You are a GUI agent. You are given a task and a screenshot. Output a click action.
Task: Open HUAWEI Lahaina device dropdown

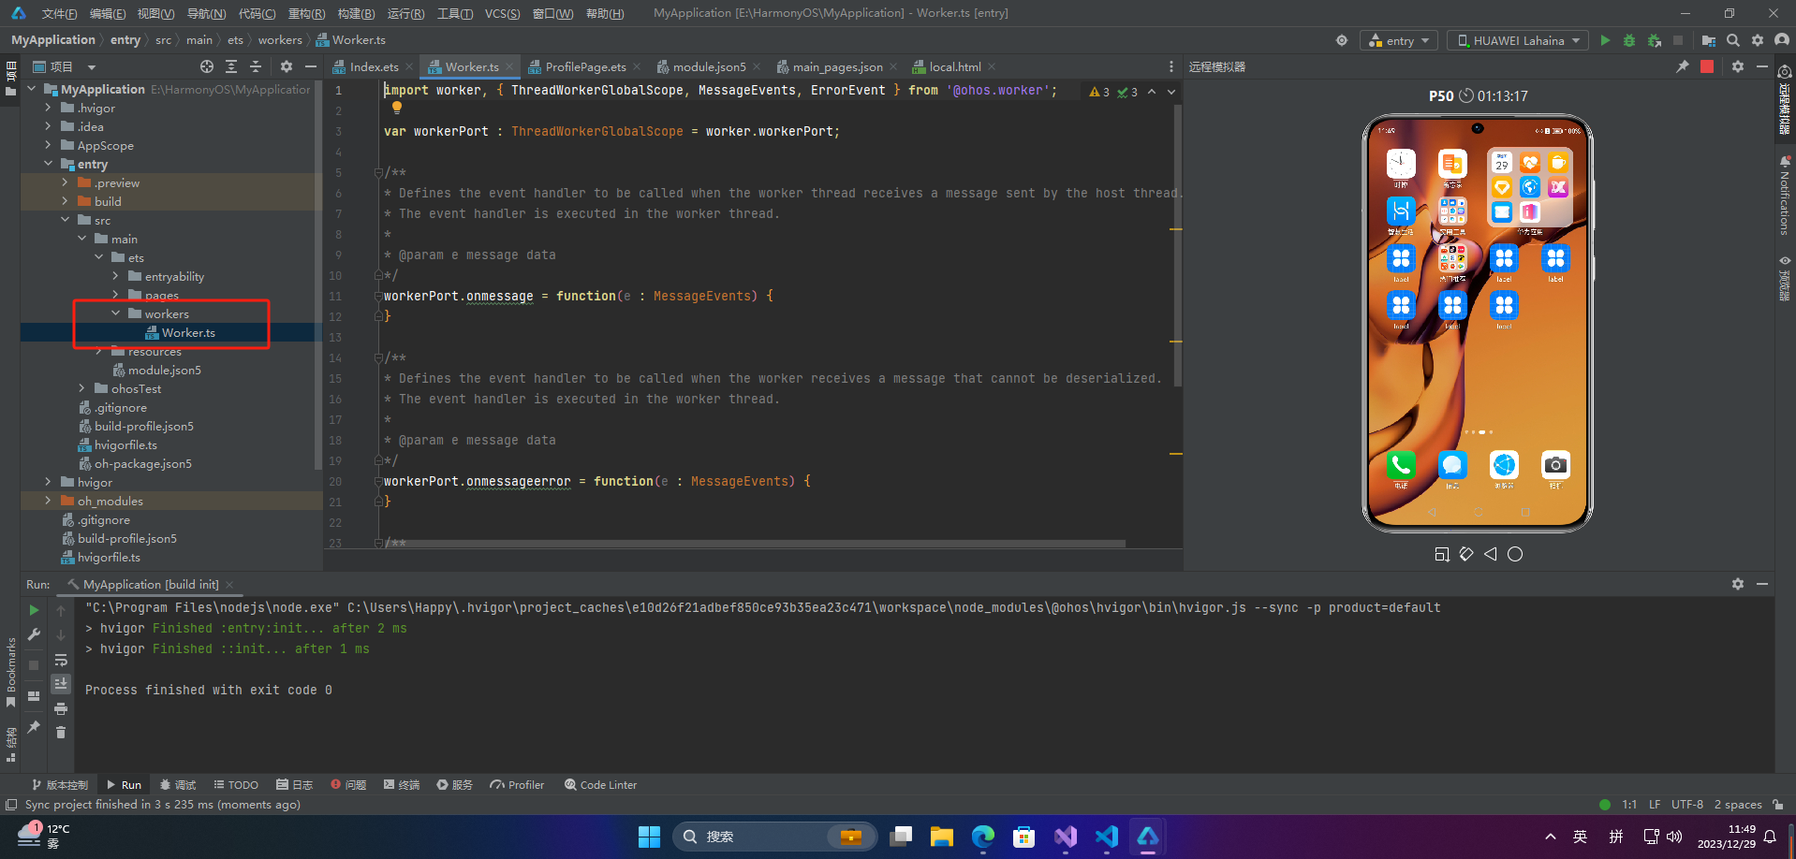pyautogui.click(x=1518, y=40)
